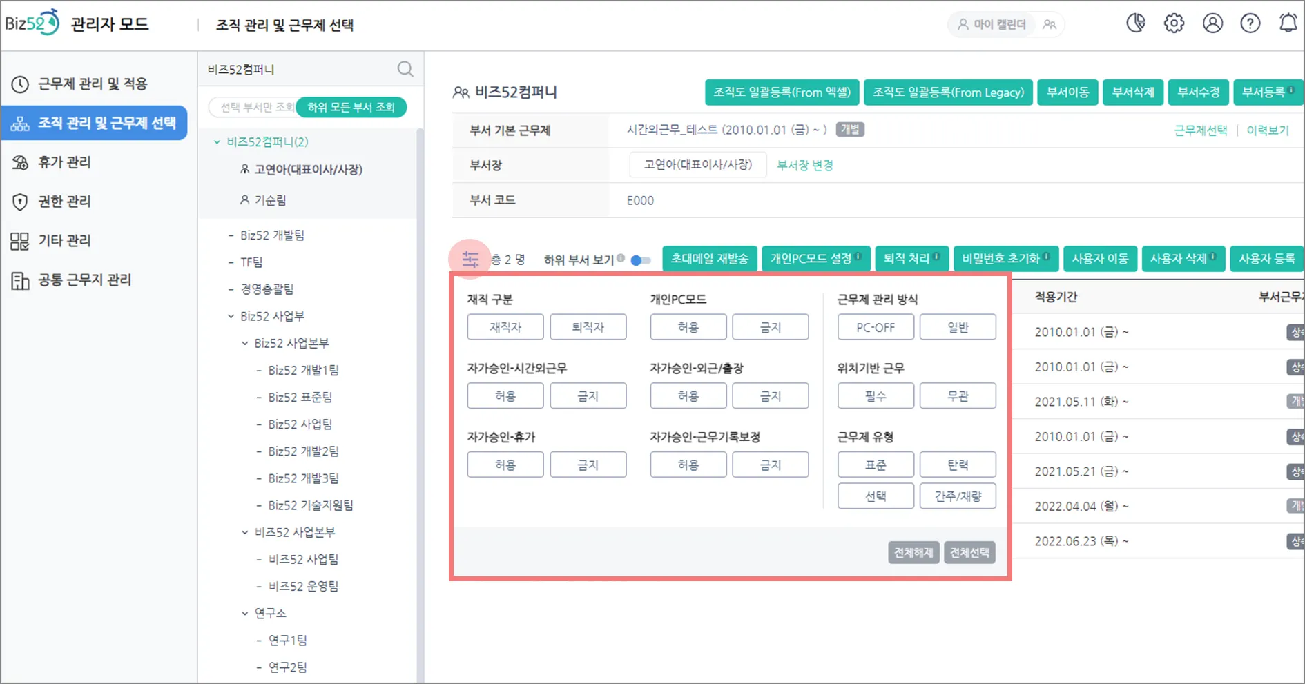The width and height of the screenshot is (1305, 684).
Task: Select TF팀 in department tree
Action: tap(251, 262)
